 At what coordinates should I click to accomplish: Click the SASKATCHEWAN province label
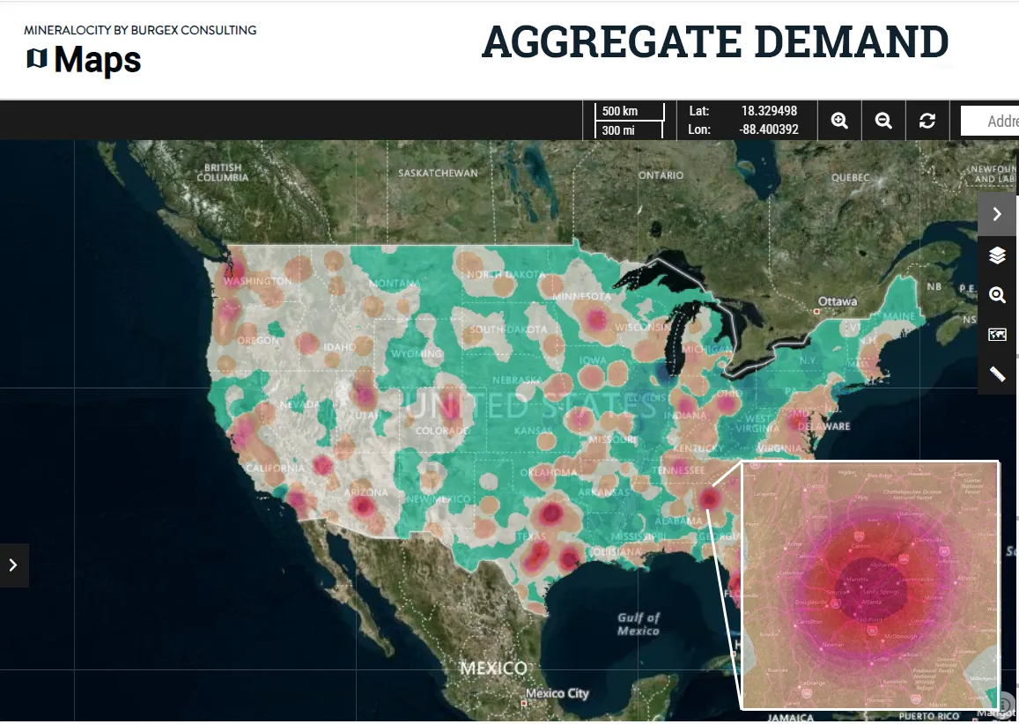pos(438,173)
